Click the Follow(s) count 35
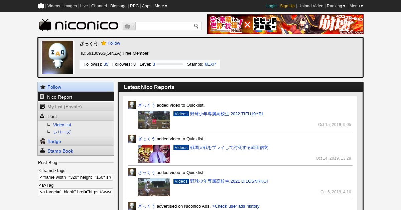This screenshot has height=210, width=401. click(x=106, y=64)
